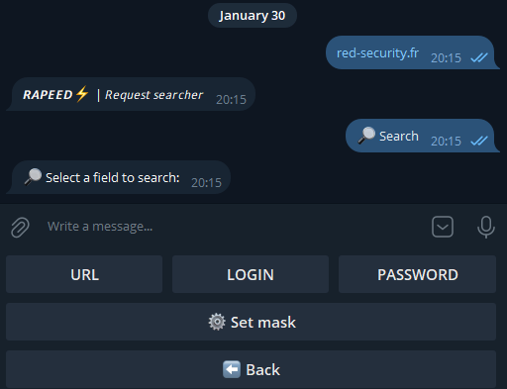The image size is (507, 389).
Task: Go Back to the previous menu
Action: coord(251,369)
